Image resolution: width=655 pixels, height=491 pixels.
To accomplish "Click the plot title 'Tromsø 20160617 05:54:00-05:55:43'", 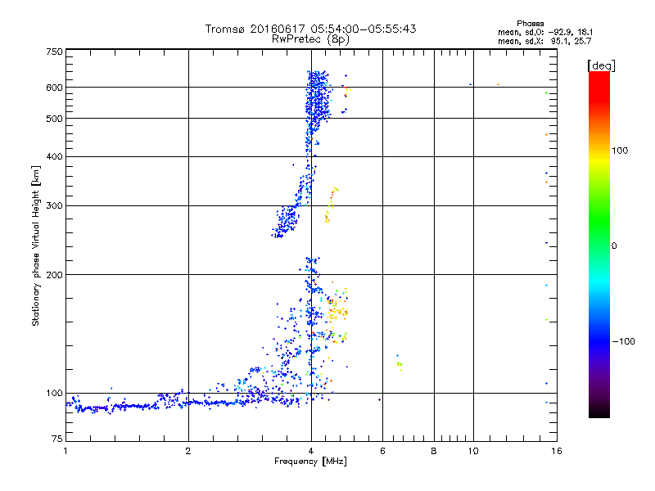I will 310,29.
